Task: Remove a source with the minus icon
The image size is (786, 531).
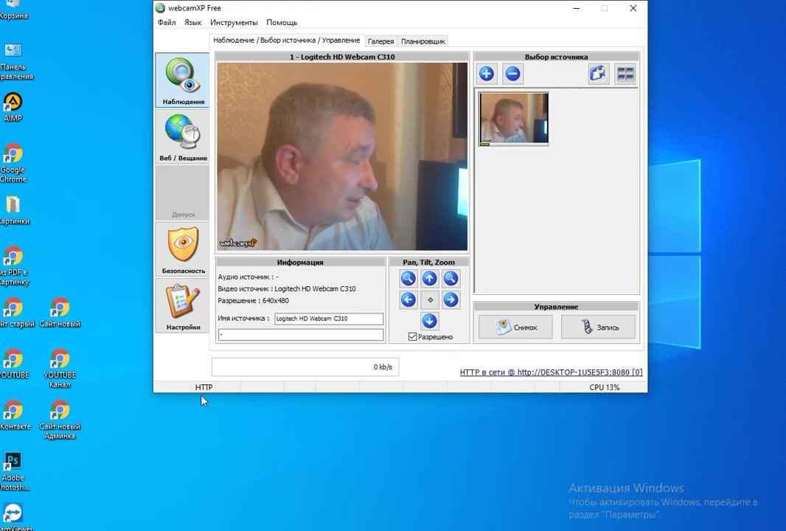Action: (x=512, y=74)
